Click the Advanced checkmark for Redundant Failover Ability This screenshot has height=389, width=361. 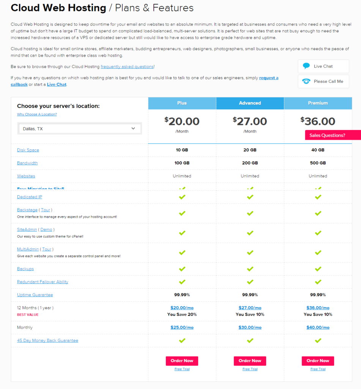click(x=250, y=282)
